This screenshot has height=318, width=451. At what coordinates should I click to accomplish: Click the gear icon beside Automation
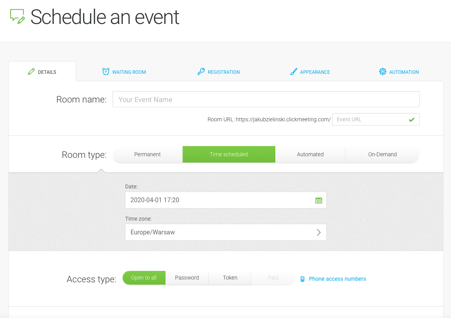pos(382,71)
